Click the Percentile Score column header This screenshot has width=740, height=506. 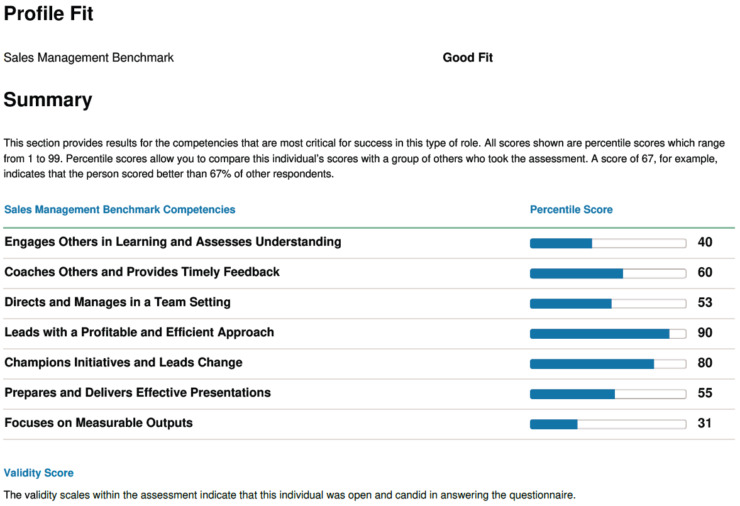tap(571, 209)
